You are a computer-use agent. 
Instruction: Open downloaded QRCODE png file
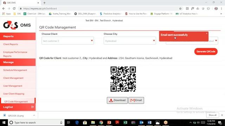point(16,116)
